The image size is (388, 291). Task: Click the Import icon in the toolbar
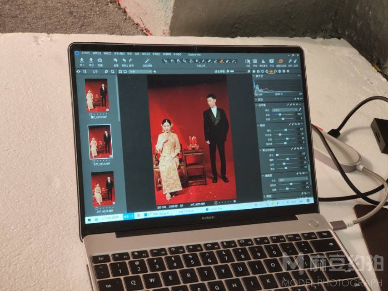pyautogui.click(x=82, y=60)
